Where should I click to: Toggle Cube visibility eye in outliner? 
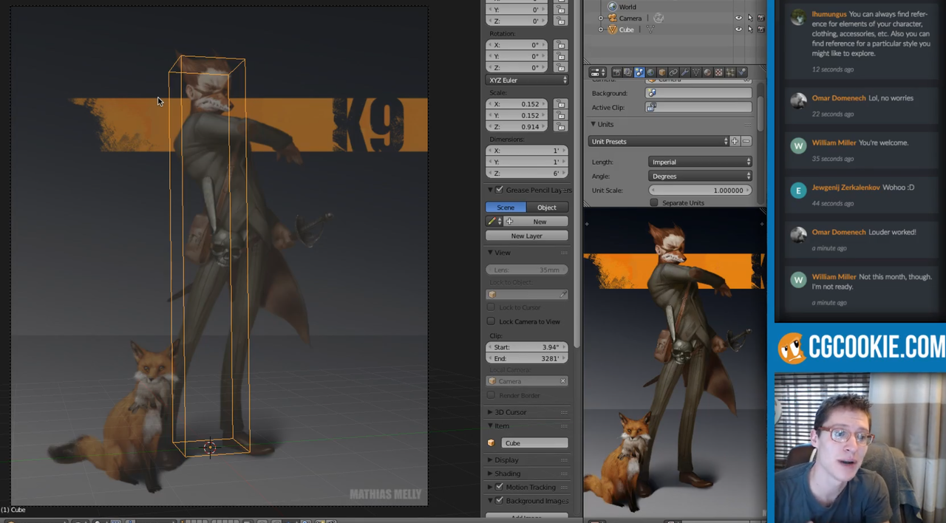click(738, 30)
